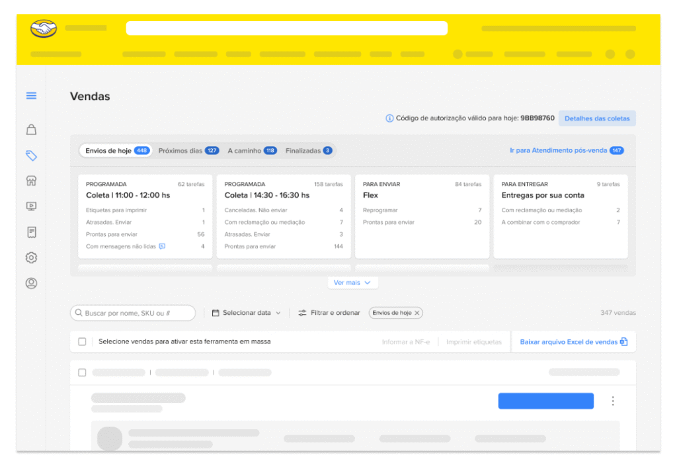Open the user profile sidebar icon
The height and width of the screenshot is (467, 677).
point(31,283)
